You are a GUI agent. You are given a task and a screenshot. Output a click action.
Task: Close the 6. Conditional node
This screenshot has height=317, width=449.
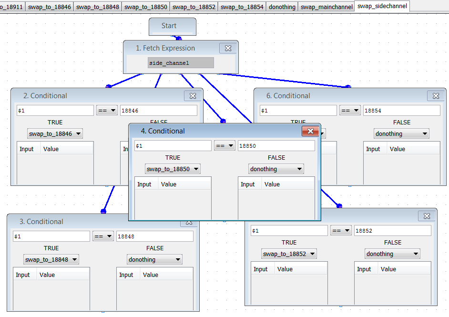point(436,96)
